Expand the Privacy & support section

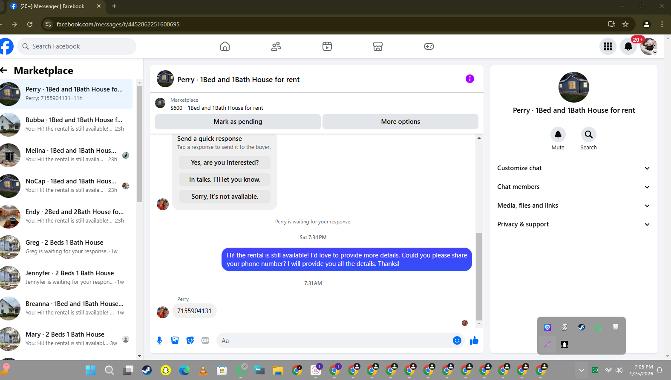pos(574,224)
